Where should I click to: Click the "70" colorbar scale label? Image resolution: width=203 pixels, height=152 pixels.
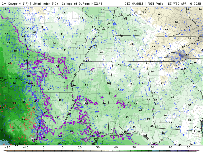tap(170, 147)
